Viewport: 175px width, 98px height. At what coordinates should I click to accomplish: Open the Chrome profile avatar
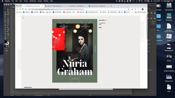[142, 9]
